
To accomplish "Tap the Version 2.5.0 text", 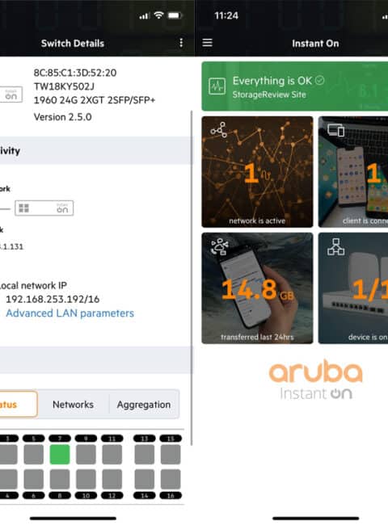I will tap(63, 117).
